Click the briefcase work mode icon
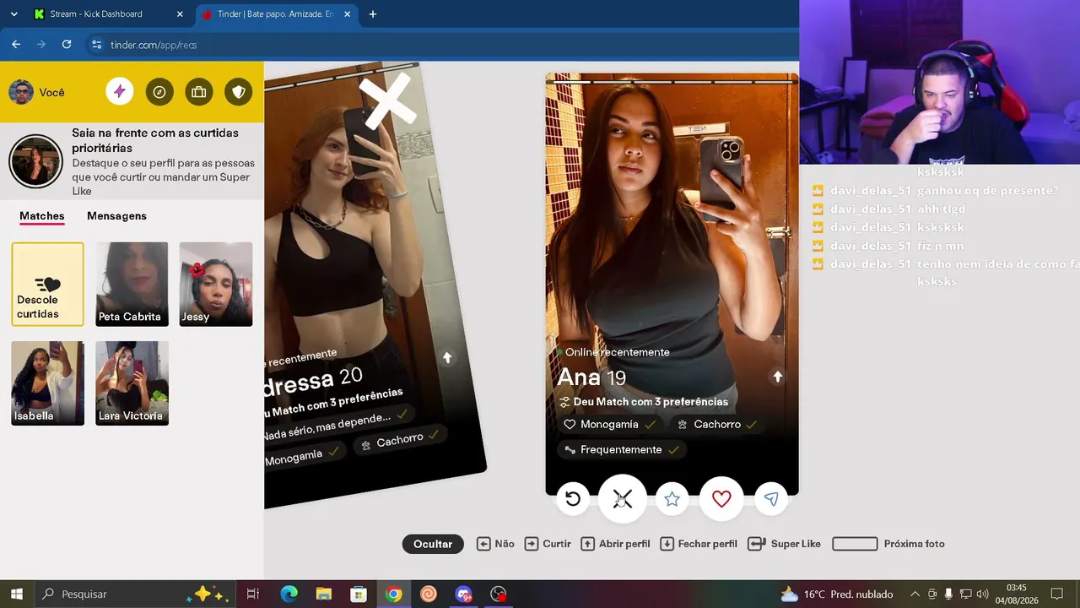1080x608 pixels. pos(199,92)
